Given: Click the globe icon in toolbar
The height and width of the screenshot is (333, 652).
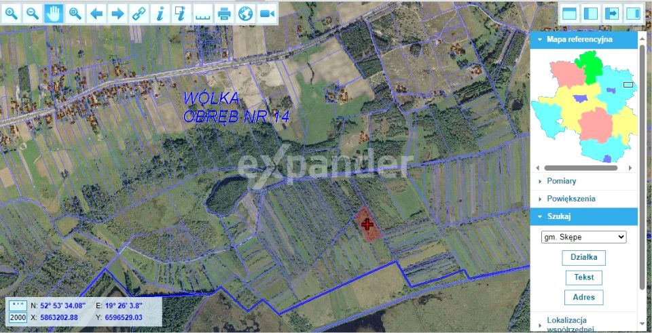Looking at the screenshot, I should point(245,14).
